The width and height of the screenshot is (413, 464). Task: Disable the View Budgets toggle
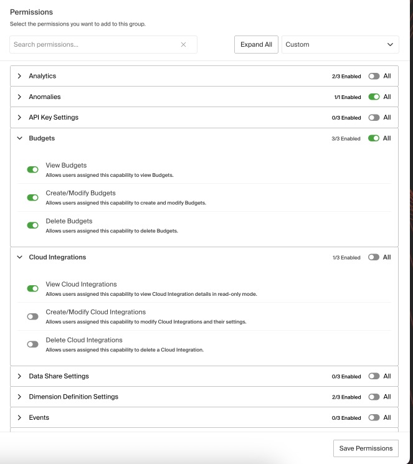tap(32, 169)
